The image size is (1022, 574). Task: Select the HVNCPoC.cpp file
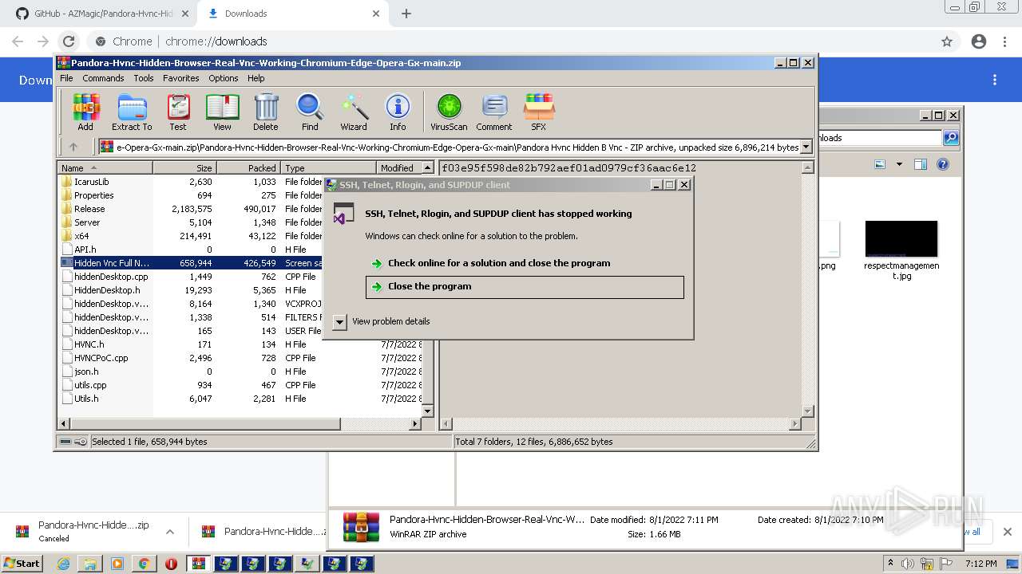(x=101, y=358)
